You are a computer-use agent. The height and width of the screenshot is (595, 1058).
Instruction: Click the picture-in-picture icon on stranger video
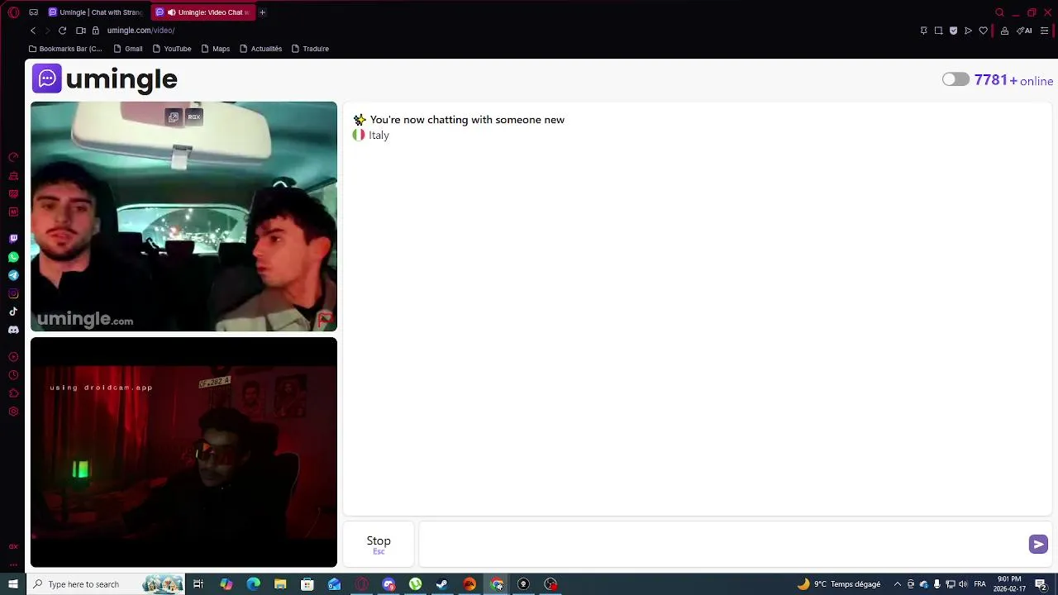click(x=173, y=117)
